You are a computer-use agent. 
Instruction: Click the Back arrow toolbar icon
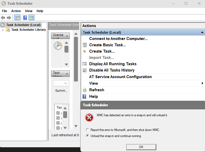tap(3, 18)
